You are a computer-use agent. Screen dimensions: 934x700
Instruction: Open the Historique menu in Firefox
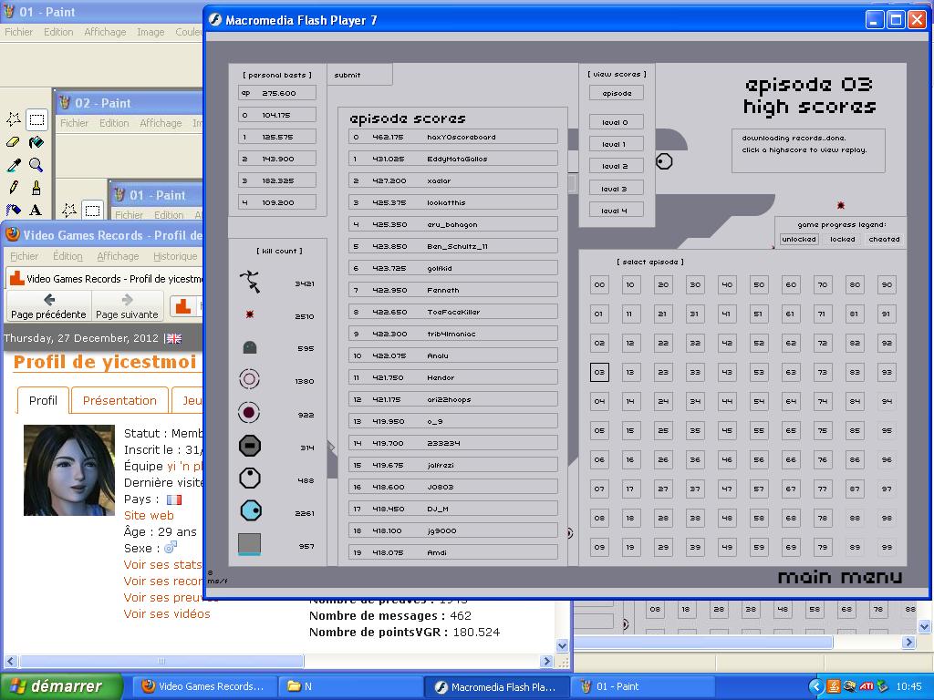(175, 256)
